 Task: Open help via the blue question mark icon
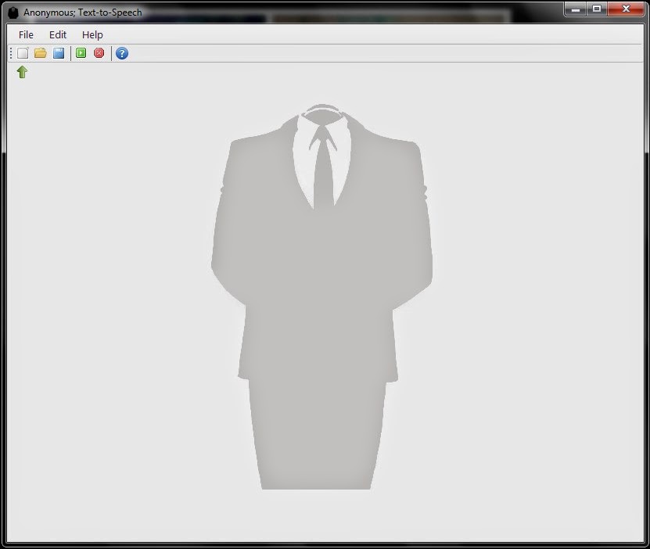(122, 53)
